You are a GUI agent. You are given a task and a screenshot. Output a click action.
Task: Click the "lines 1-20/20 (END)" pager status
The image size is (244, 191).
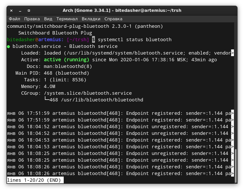point(34,180)
